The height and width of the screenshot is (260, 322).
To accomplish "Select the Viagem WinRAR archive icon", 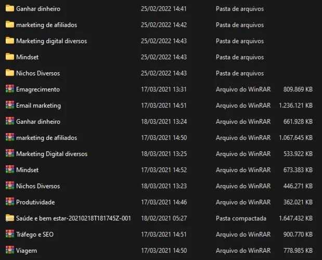I will [x=10, y=250].
